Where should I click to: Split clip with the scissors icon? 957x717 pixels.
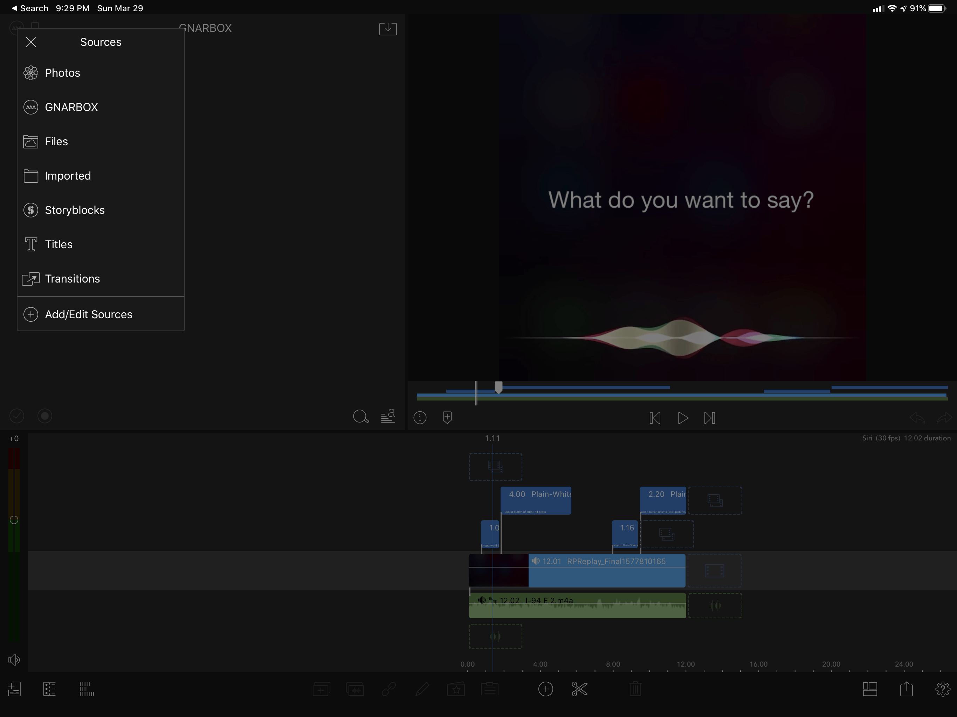579,689
